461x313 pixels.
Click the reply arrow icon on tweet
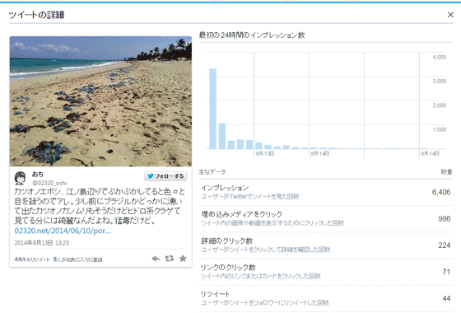click(x=156, y=259)
